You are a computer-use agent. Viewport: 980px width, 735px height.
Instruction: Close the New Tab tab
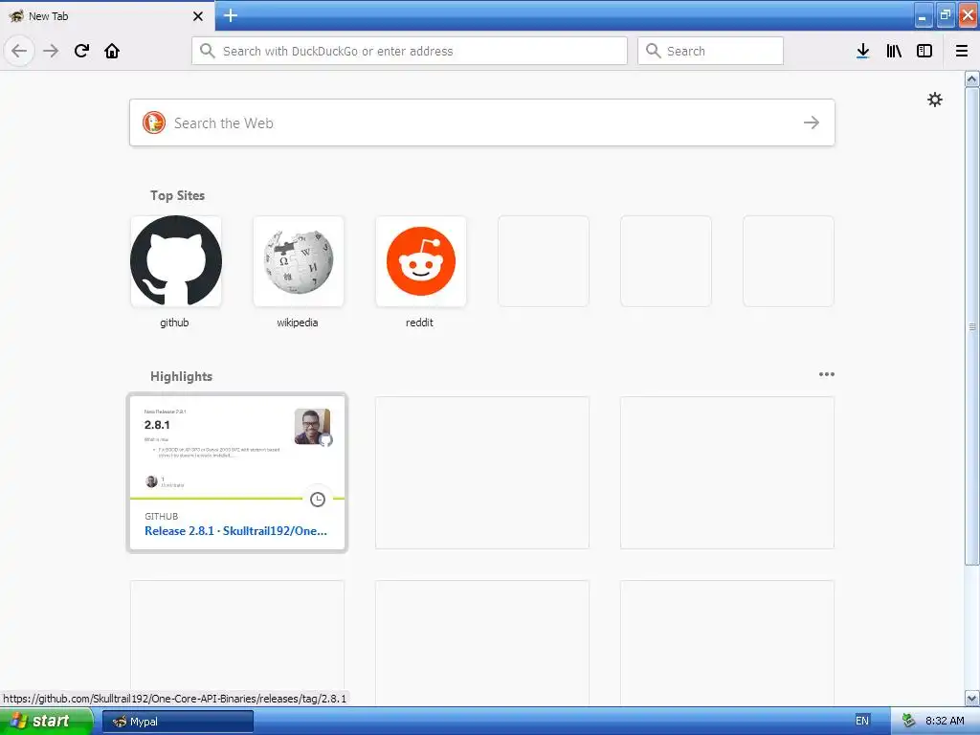coord(197,16)
